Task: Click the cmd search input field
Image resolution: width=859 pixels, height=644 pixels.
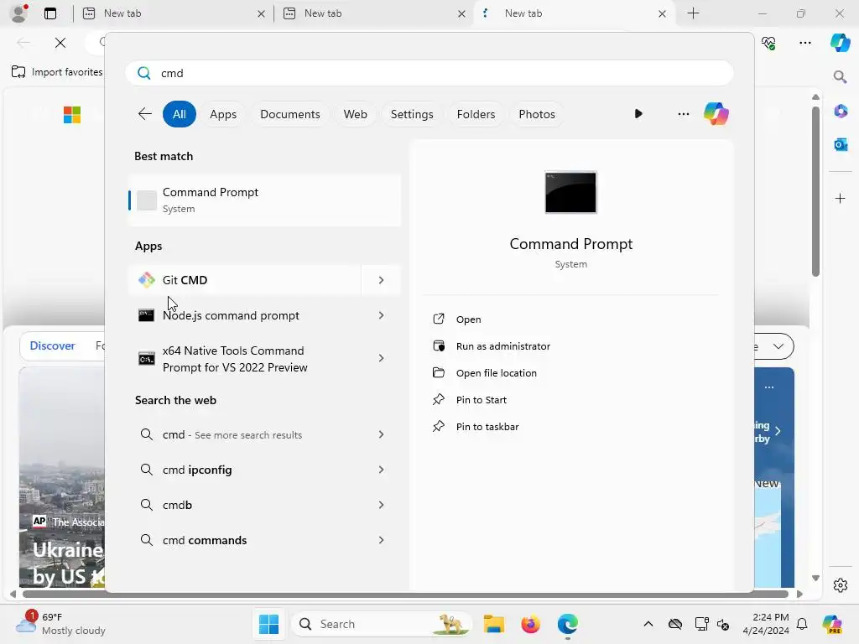Action: click(x=429, y=73)
